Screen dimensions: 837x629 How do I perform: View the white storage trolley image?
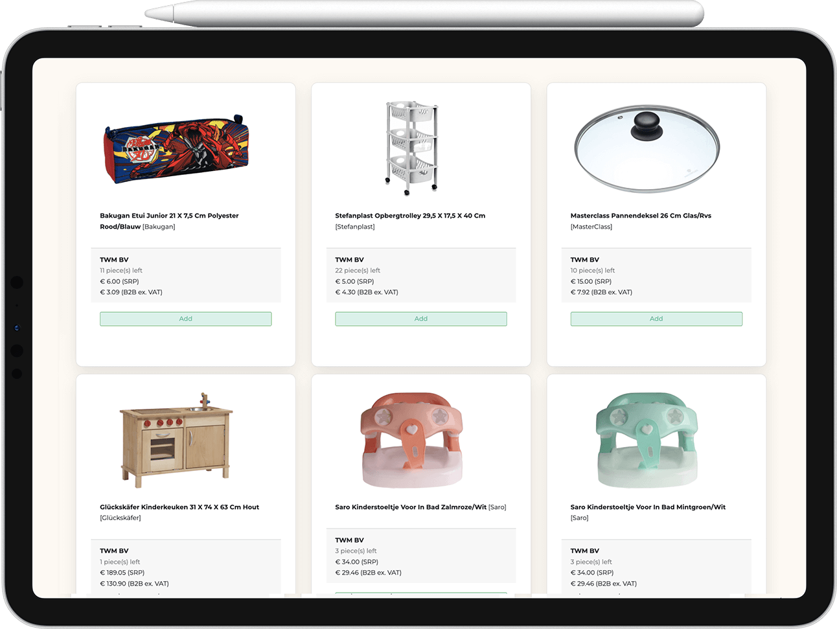[412, 148]
